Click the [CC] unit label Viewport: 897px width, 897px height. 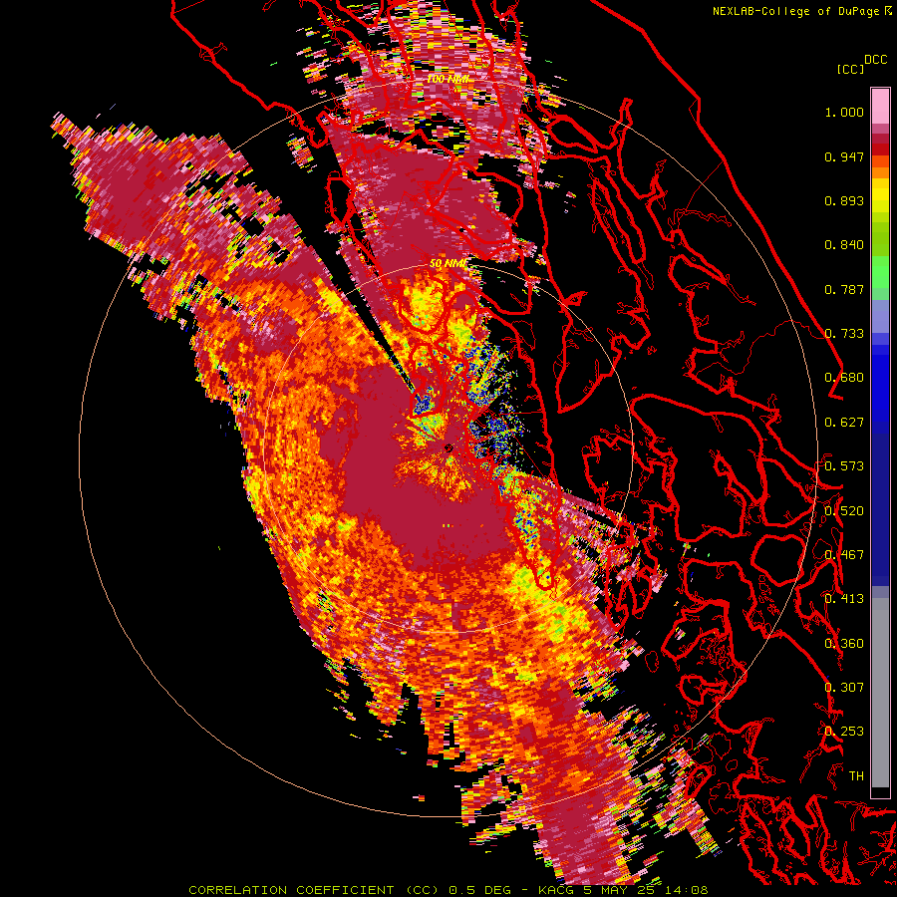[x=851, y=69]
